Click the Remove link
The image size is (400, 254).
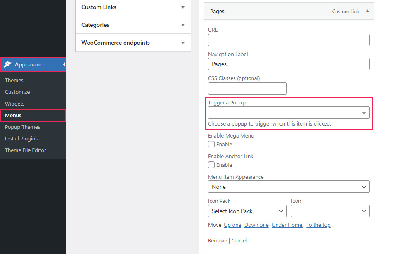click(217, 241)
